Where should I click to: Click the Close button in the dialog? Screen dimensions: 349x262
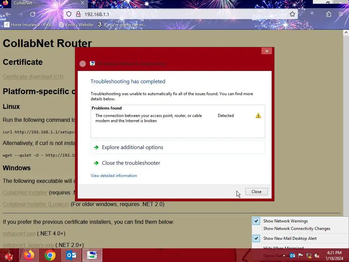pyautogui.click(x=256, y=192)
